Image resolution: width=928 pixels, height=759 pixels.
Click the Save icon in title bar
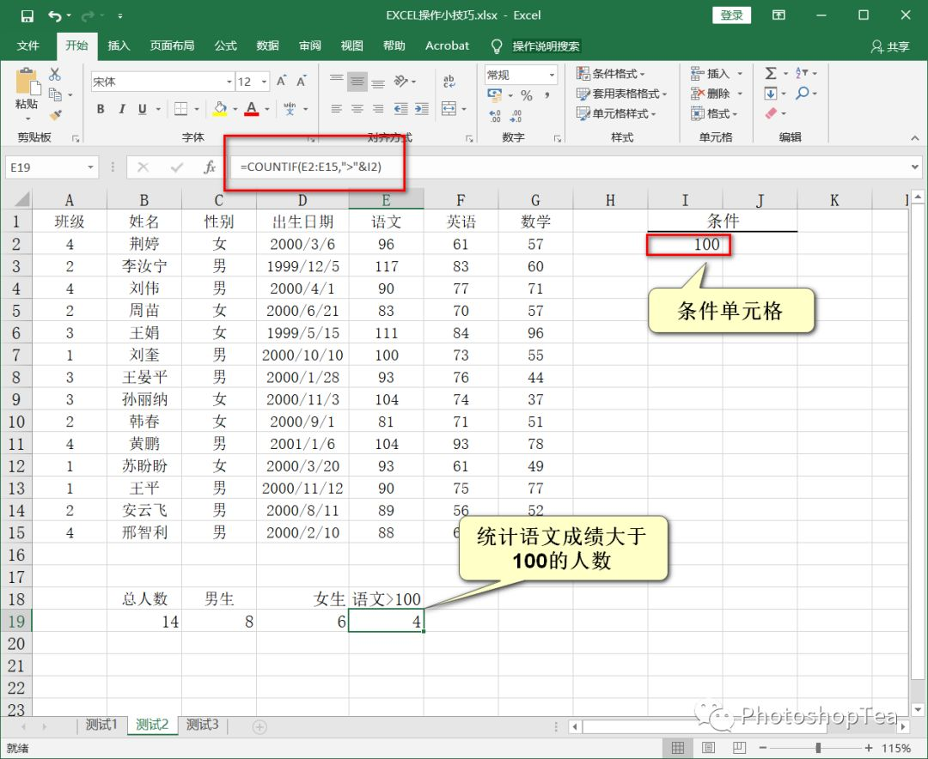point(27,16)
